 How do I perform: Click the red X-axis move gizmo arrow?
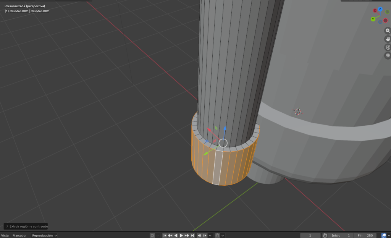[209, 130]
